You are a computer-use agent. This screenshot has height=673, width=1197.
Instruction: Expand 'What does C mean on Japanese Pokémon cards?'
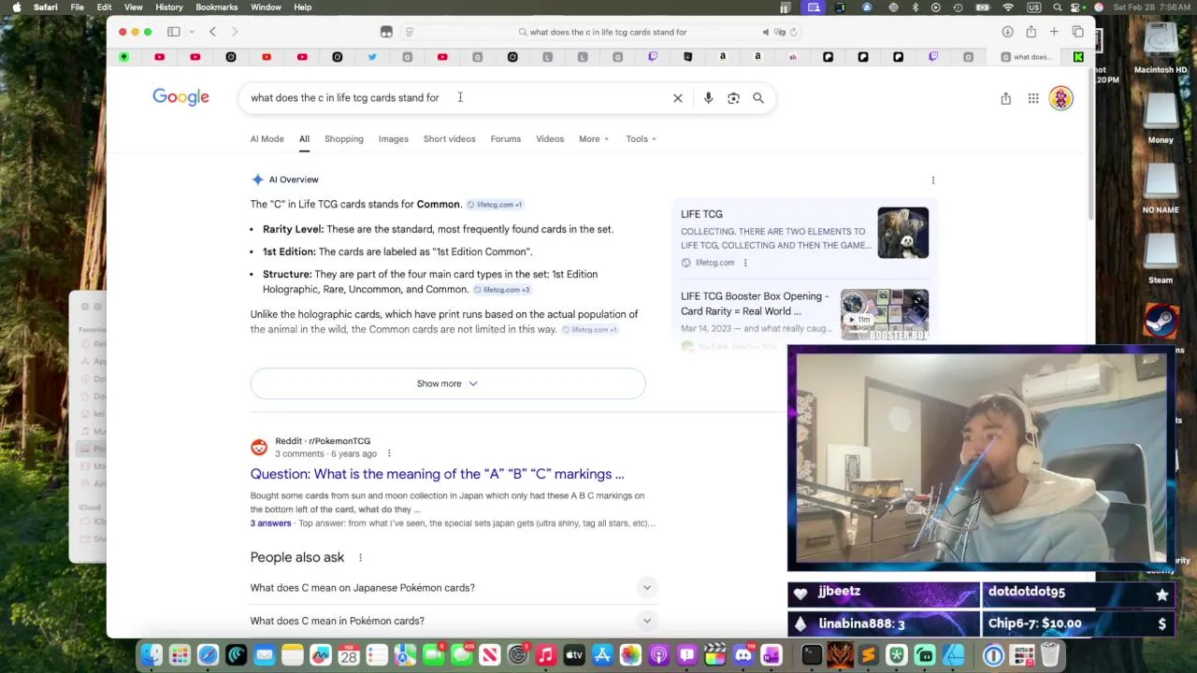[x=453, y=588]
